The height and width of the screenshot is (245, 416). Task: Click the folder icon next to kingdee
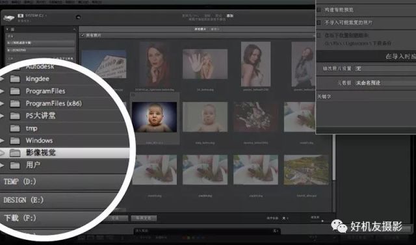tap(15, 79)
